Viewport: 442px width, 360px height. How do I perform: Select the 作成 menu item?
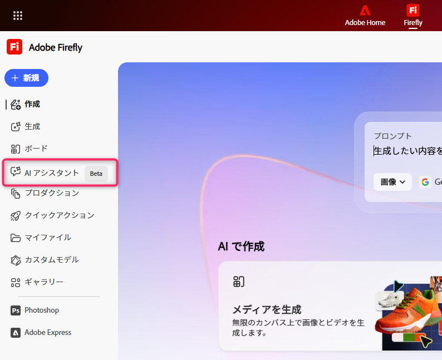pos(32,104)
